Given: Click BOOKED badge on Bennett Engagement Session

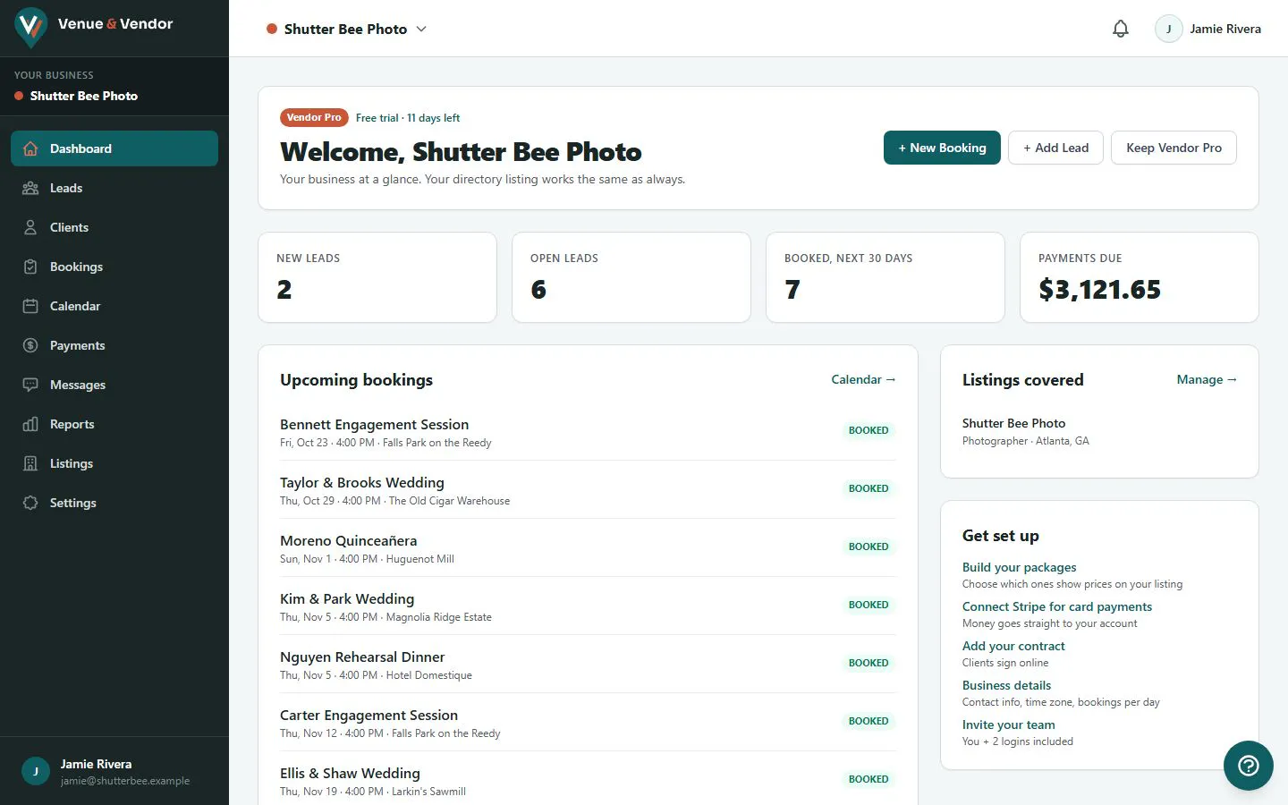Looking at the screenshot, I should tap(869, 430).
